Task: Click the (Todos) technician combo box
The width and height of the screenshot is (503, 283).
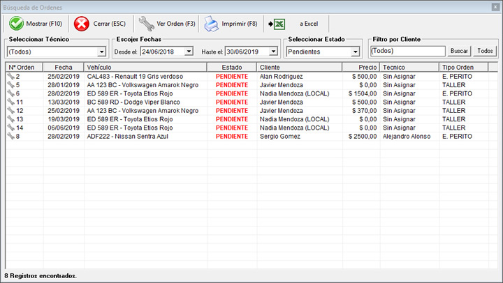Action: click(57, 52)
